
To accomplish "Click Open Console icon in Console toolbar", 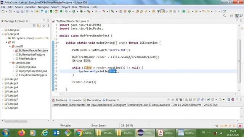I will 220,100.
